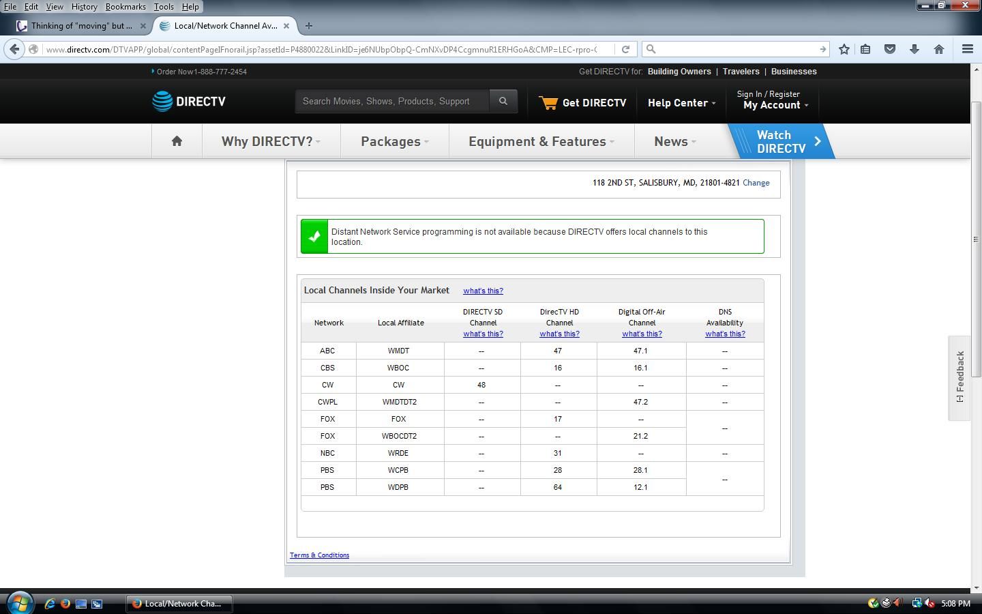Screen dimensions: 982x614
Task: Click the network tray icon
Action: coord(917,603)
